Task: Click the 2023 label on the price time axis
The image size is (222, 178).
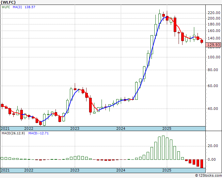Action: pos(75,128)
